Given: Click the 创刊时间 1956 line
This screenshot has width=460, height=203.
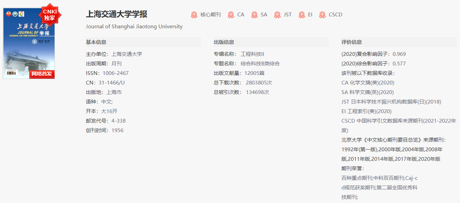Looking at the screenshot, I should (x=105, y=130).
